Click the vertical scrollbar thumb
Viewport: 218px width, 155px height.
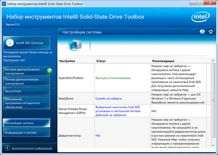coord(213,100)
